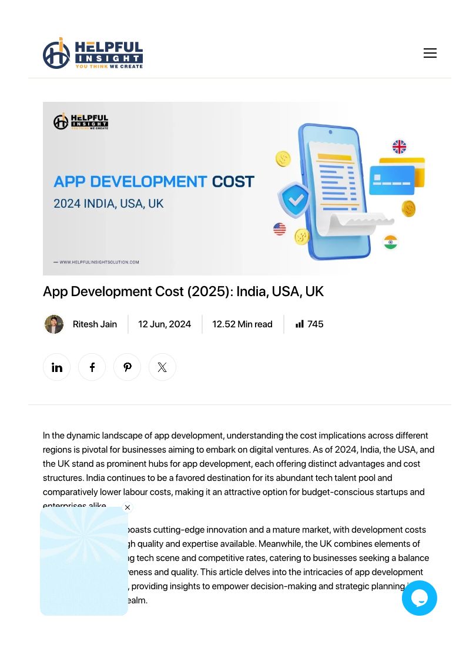Image resolution: width=466 pixels, height=661 pixels.
Task: Open the live chat bubble
Action: (419, 598)
